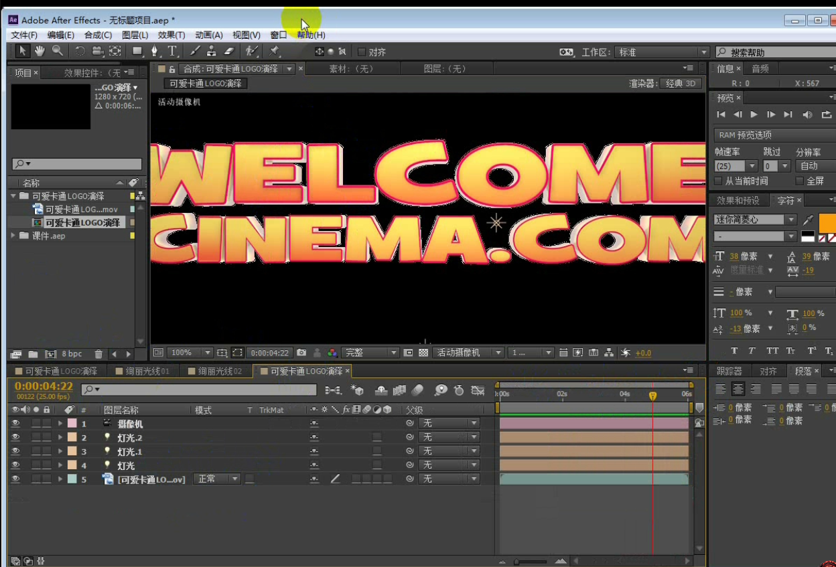Select the Rotation tool

pos(80,51)
